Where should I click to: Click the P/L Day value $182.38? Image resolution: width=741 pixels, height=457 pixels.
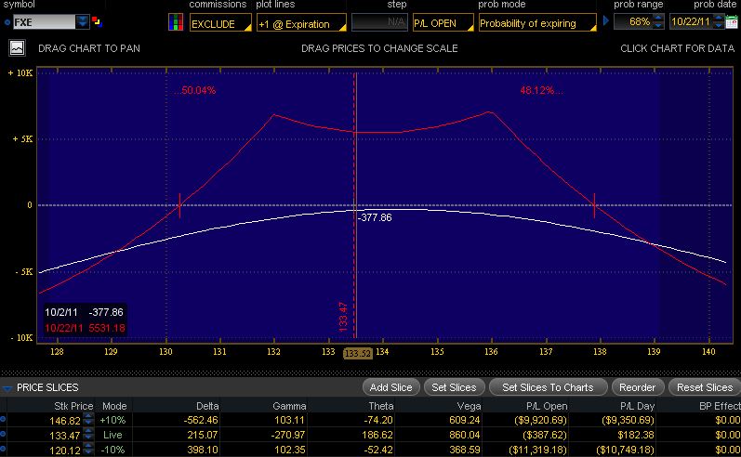(636, 435)
